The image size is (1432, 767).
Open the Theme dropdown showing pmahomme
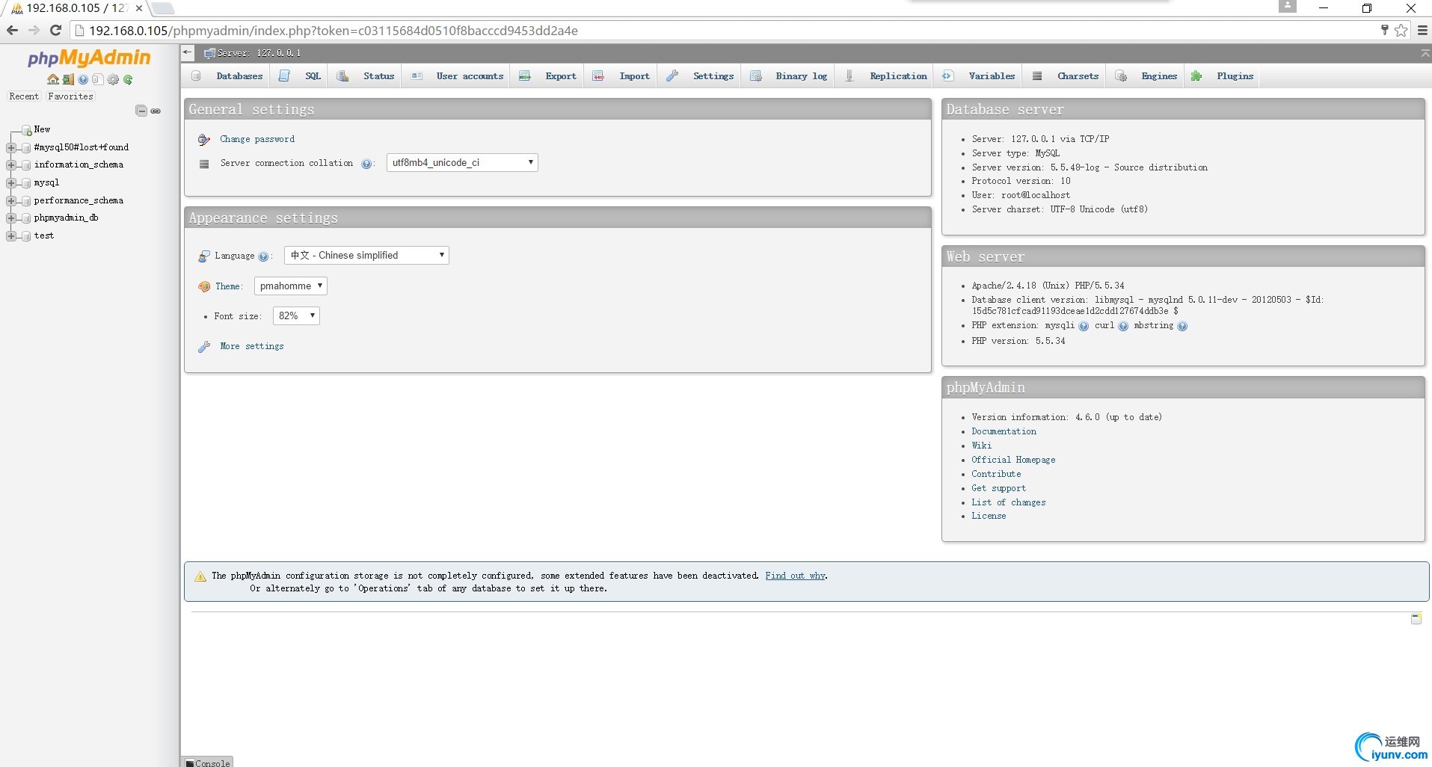point(291,286)
